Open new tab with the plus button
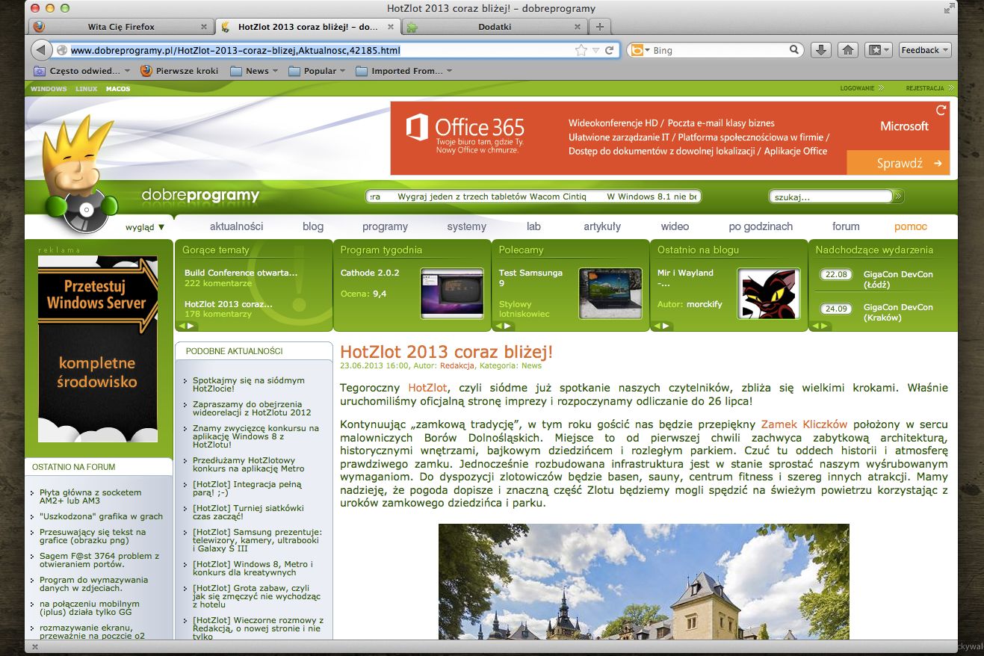The height and width of the screenshot is (656, 984). [599, 27]
